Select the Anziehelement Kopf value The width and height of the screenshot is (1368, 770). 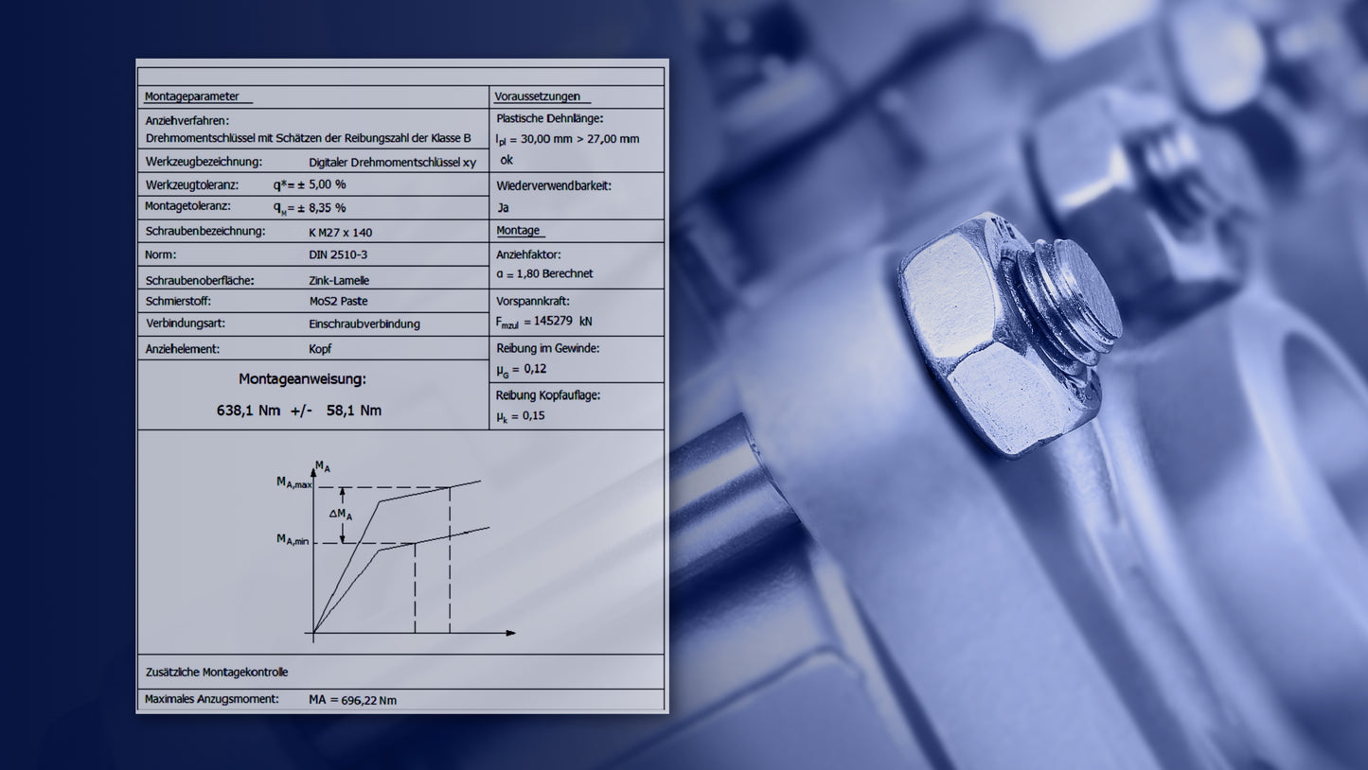319,347
